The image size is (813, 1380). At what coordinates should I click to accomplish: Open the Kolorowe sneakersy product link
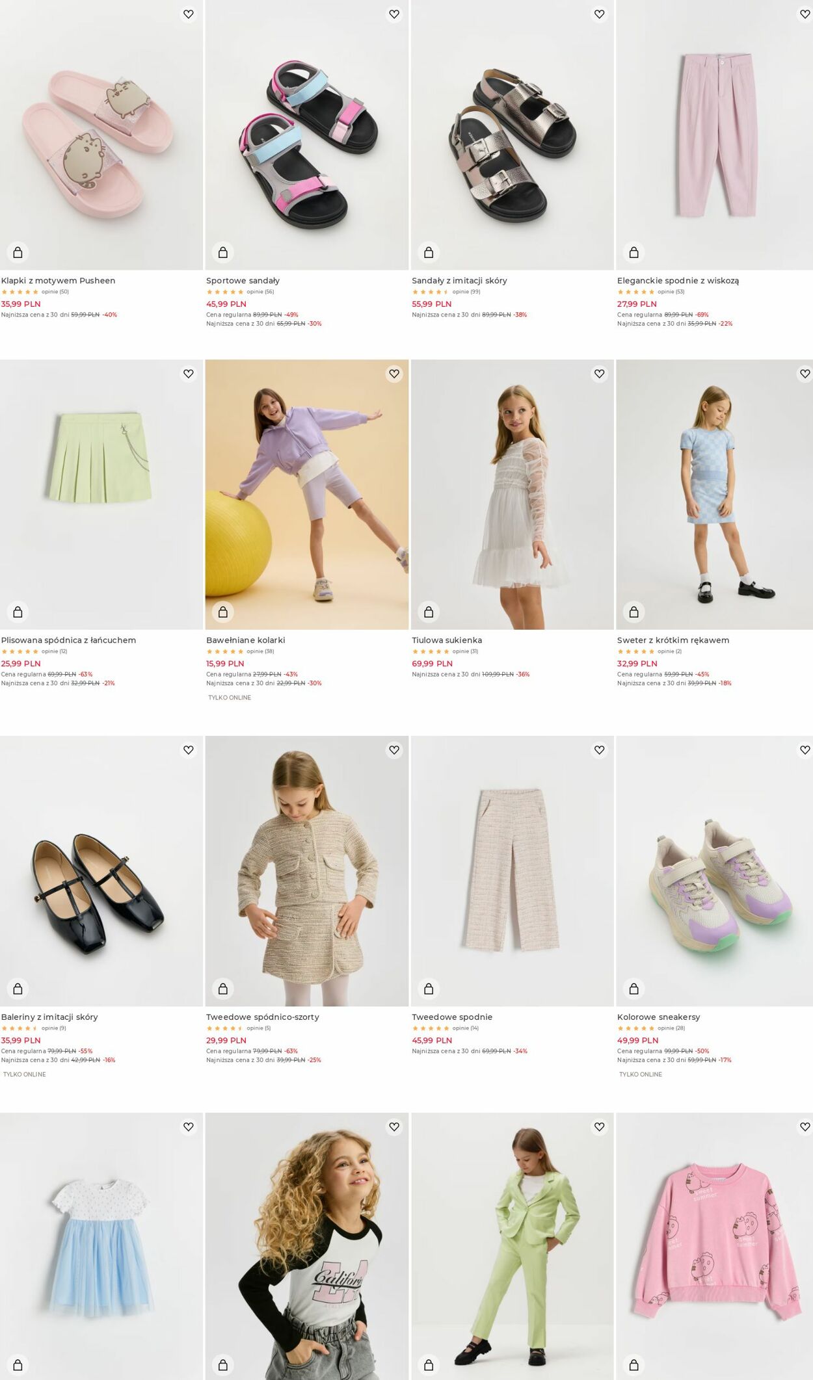coord(658,1017)
